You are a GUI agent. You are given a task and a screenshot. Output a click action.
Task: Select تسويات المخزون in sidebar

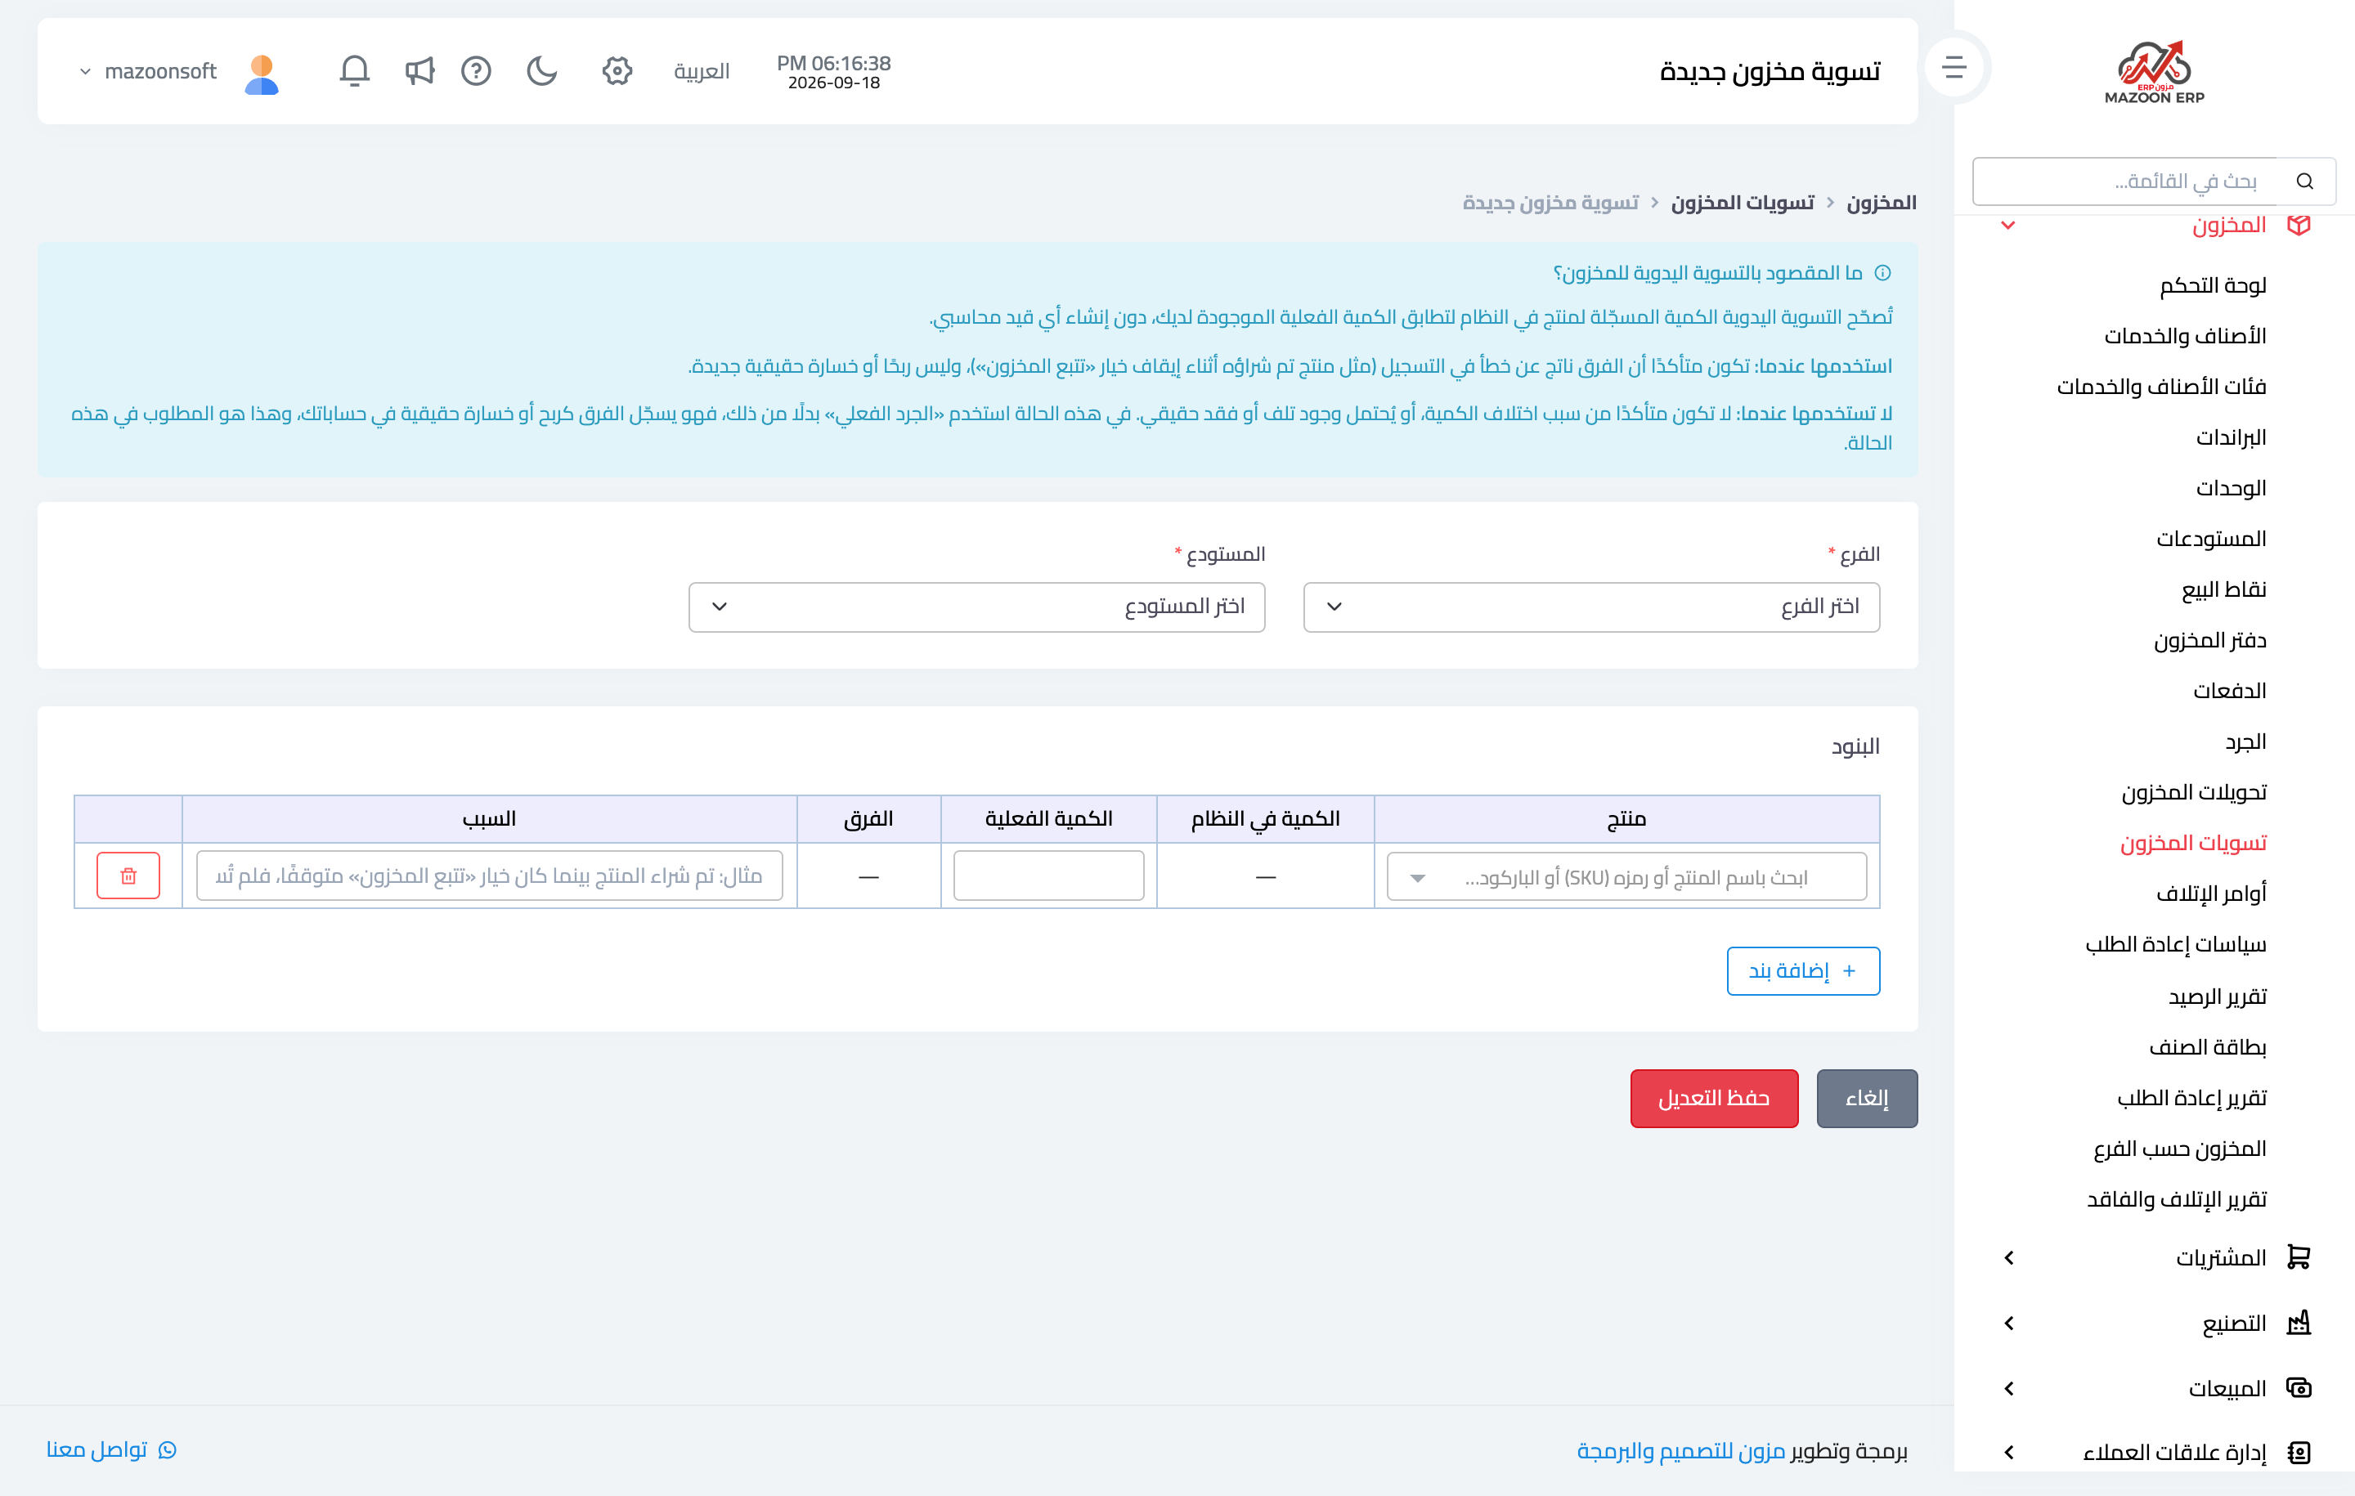[x=2192, y=843]
